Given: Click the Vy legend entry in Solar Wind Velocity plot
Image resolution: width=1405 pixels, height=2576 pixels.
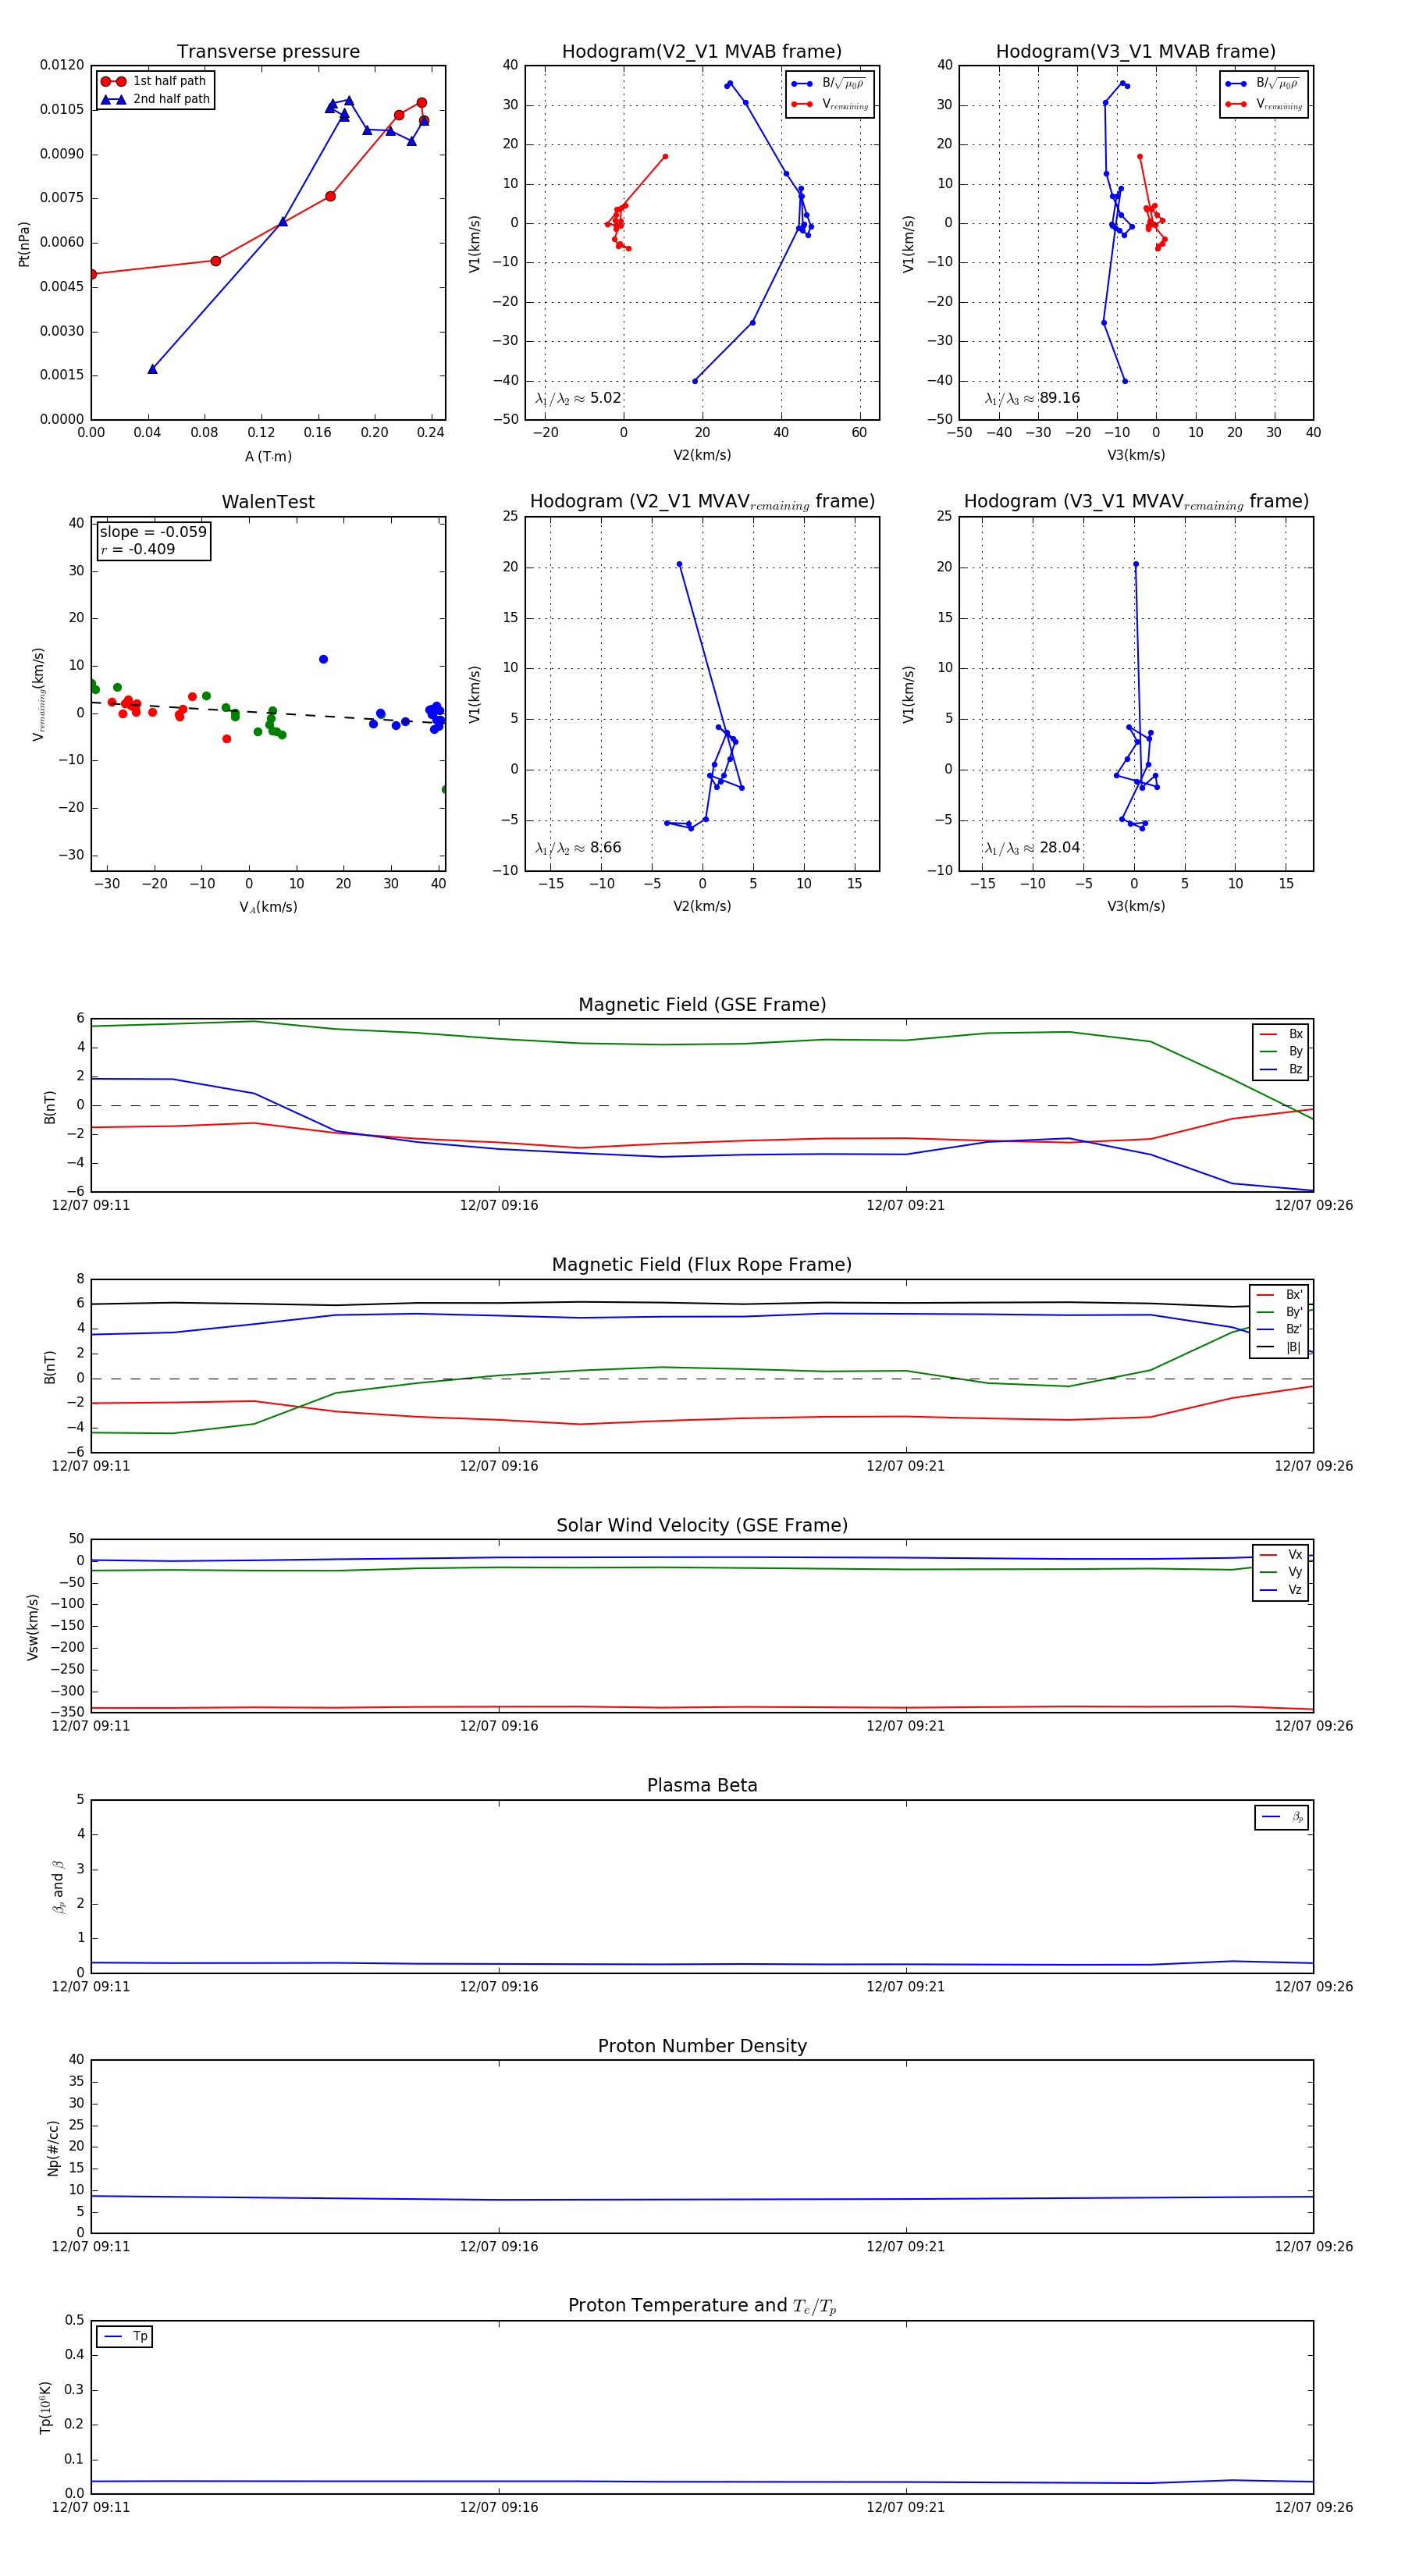Looking at the screenshot, I should [x=1281, y=1572].
